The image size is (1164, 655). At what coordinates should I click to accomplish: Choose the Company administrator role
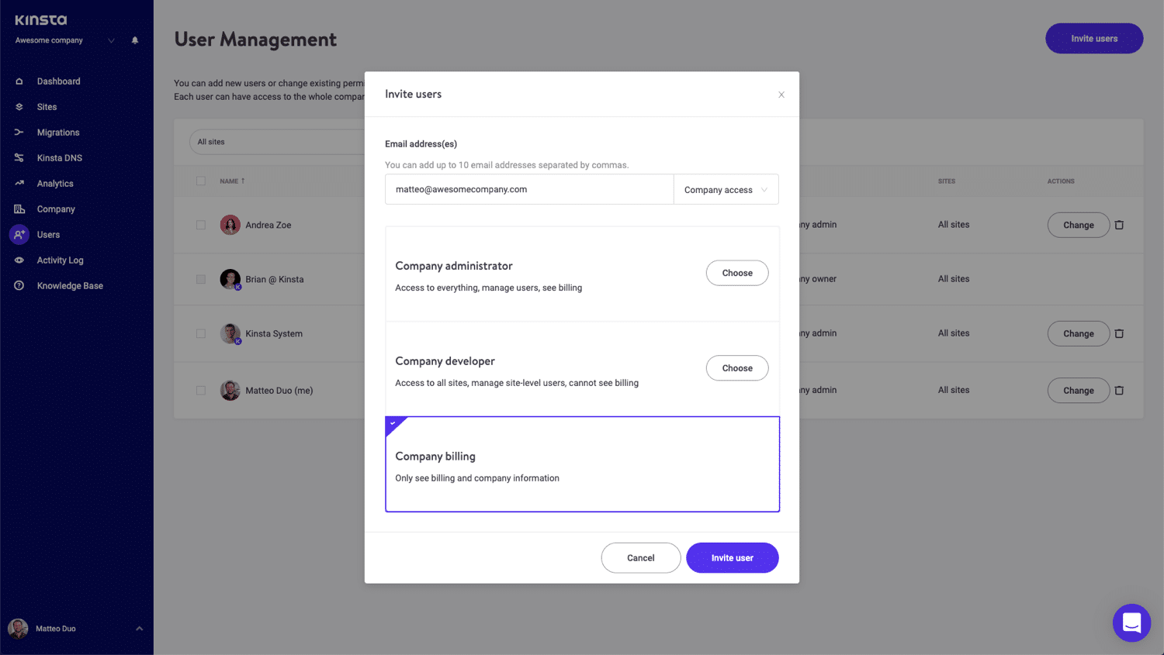(x=736, y=273)
